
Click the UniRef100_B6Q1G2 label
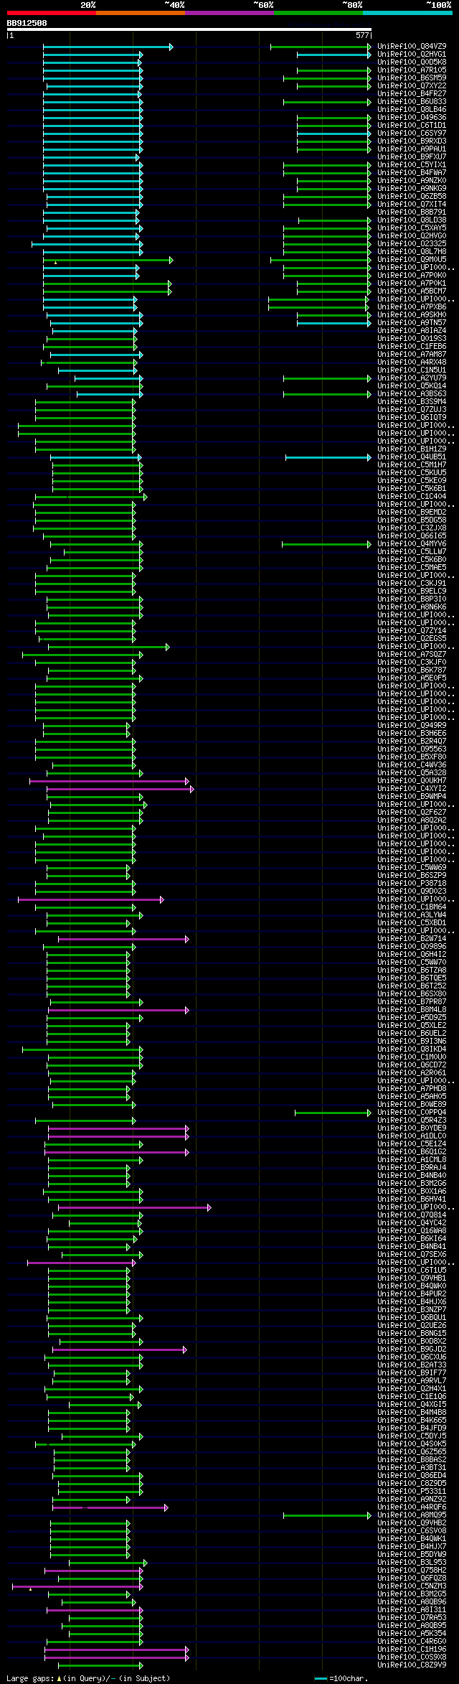412,1152
